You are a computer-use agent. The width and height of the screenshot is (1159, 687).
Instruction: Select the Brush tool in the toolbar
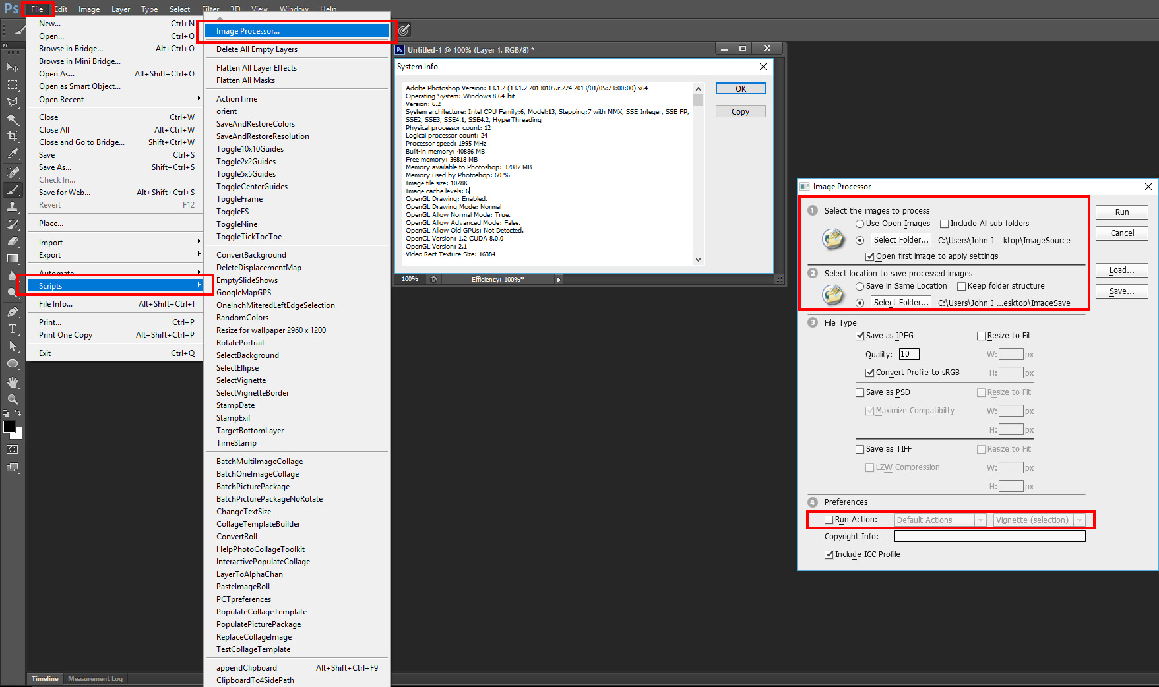coord(13,190)
